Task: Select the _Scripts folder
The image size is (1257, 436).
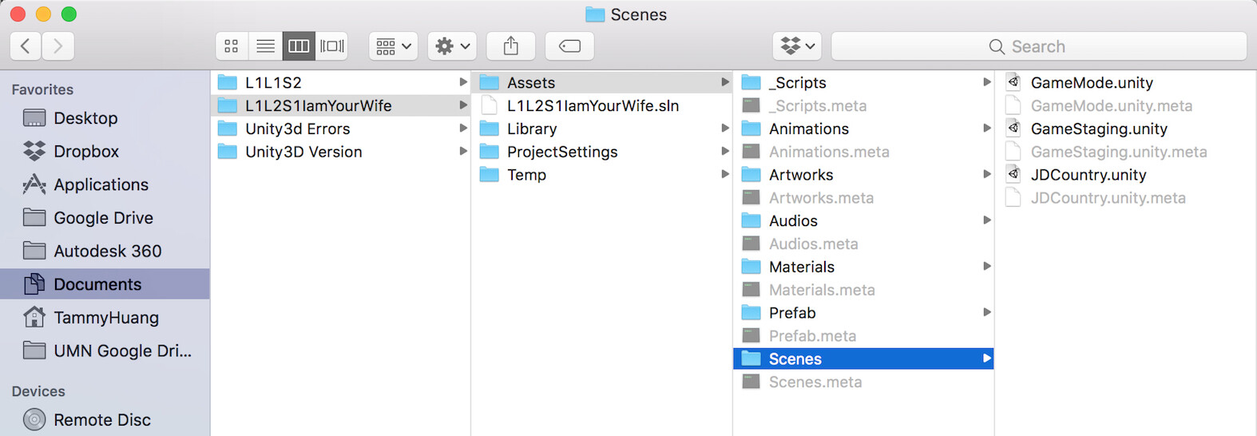Action: [797, 83]
